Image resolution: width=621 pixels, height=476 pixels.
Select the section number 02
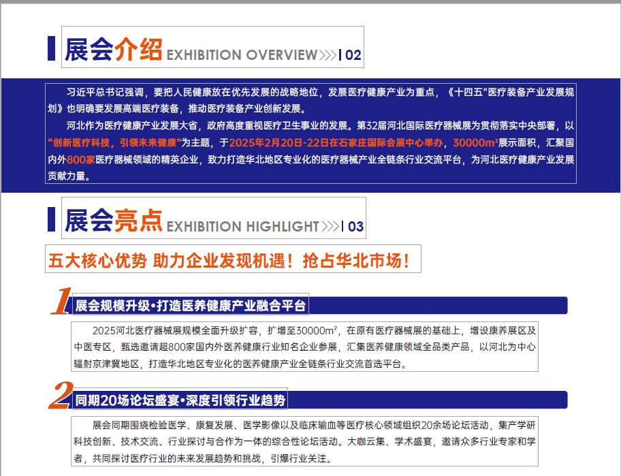pos(353,55)
